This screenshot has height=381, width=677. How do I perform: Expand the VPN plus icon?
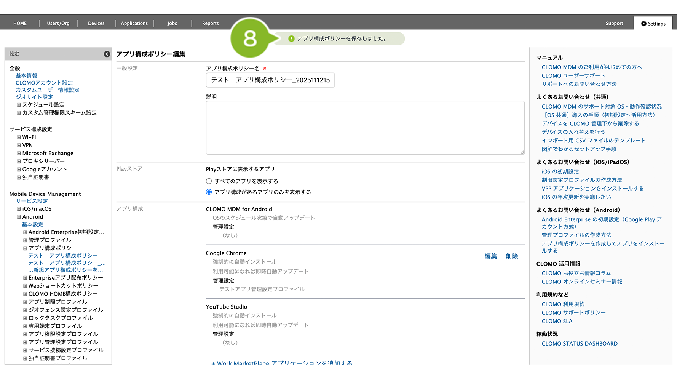[19, 145]
